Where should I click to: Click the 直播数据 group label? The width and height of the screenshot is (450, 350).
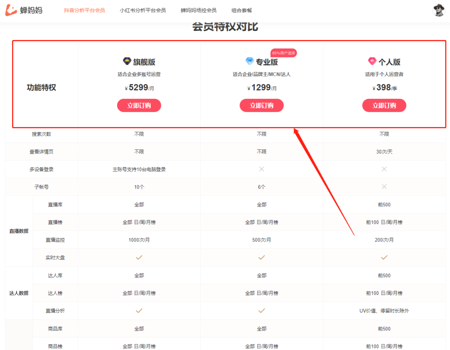tap(19, 231)
